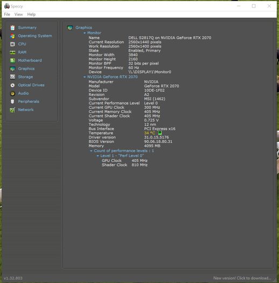Screen dimensions: 279x283
Task: Select the CPU section label
Action: tap(22, 44)
